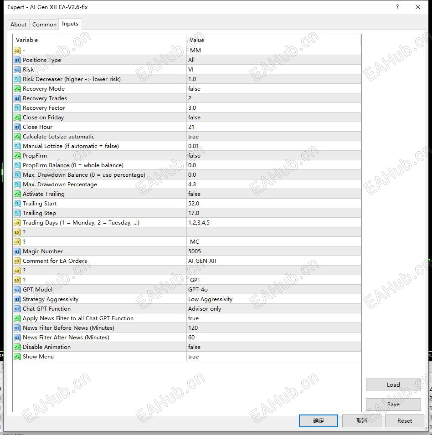Image resolution: width=432 pixels, height=435 pixels.
Task: Click the string icon beside Trading Days
Action: [17, 223]
